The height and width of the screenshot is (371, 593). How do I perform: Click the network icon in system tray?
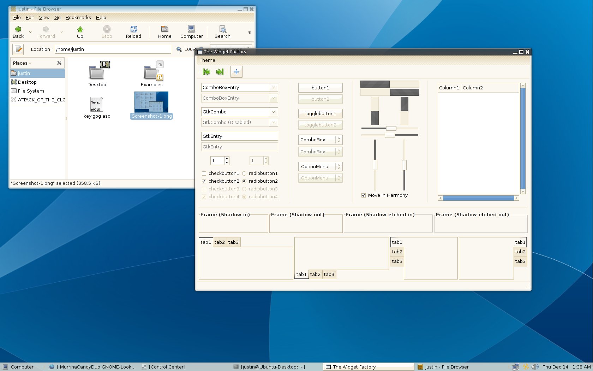pos(516,367)
